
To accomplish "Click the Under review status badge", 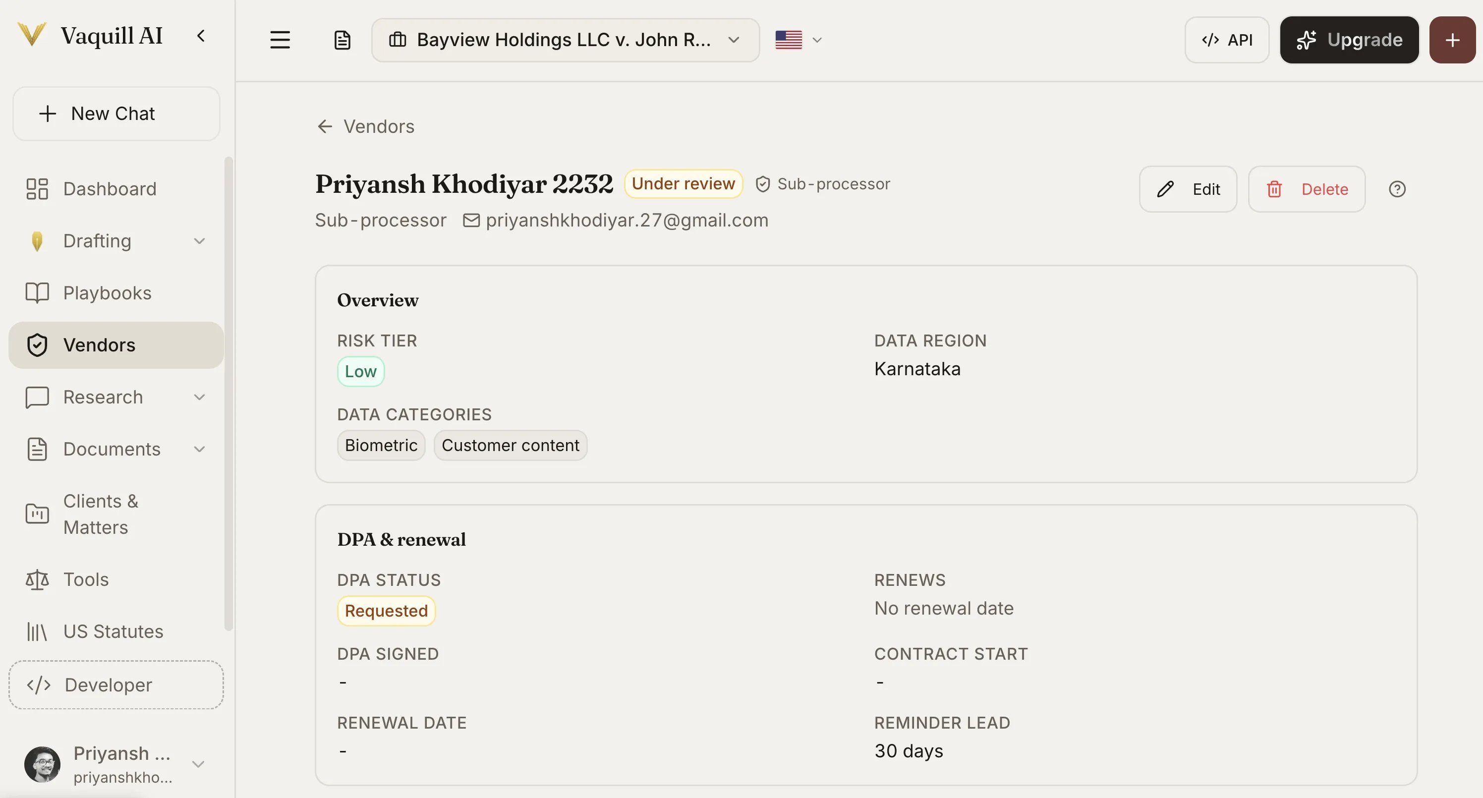I will [684, 184].
